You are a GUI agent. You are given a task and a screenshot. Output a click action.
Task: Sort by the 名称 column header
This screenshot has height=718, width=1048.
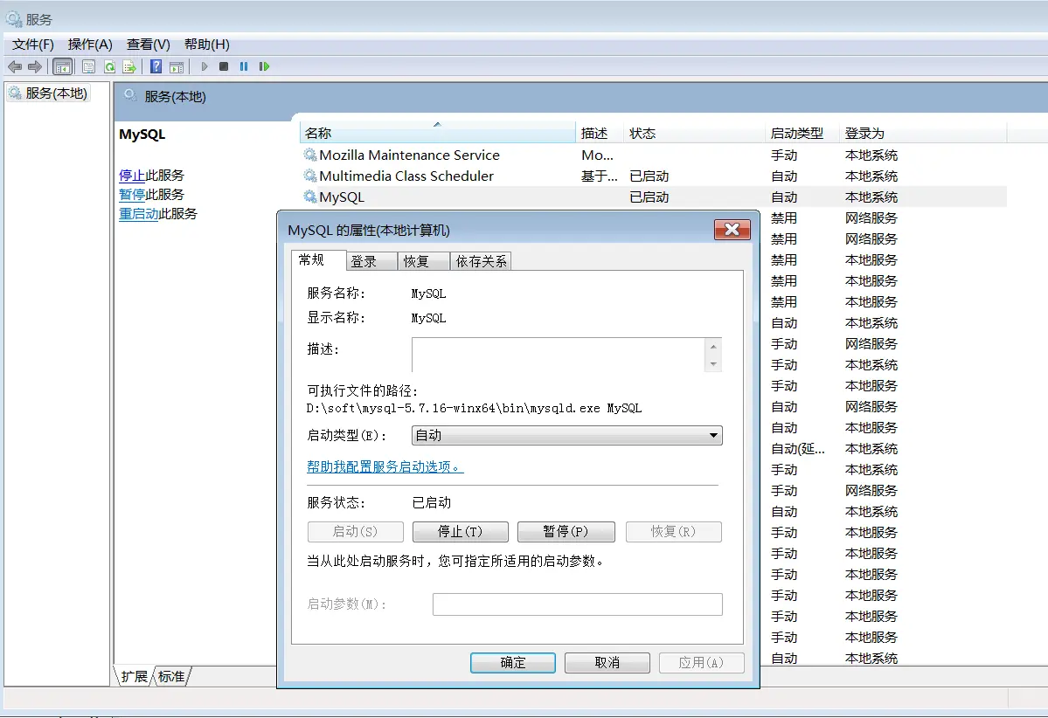click(437, 133)
